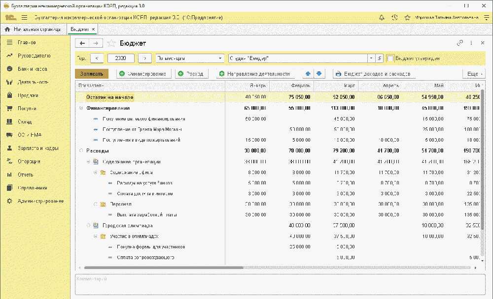Increase year with next arrow
Screen dimensions: 493x299
[x=144, y=59]
